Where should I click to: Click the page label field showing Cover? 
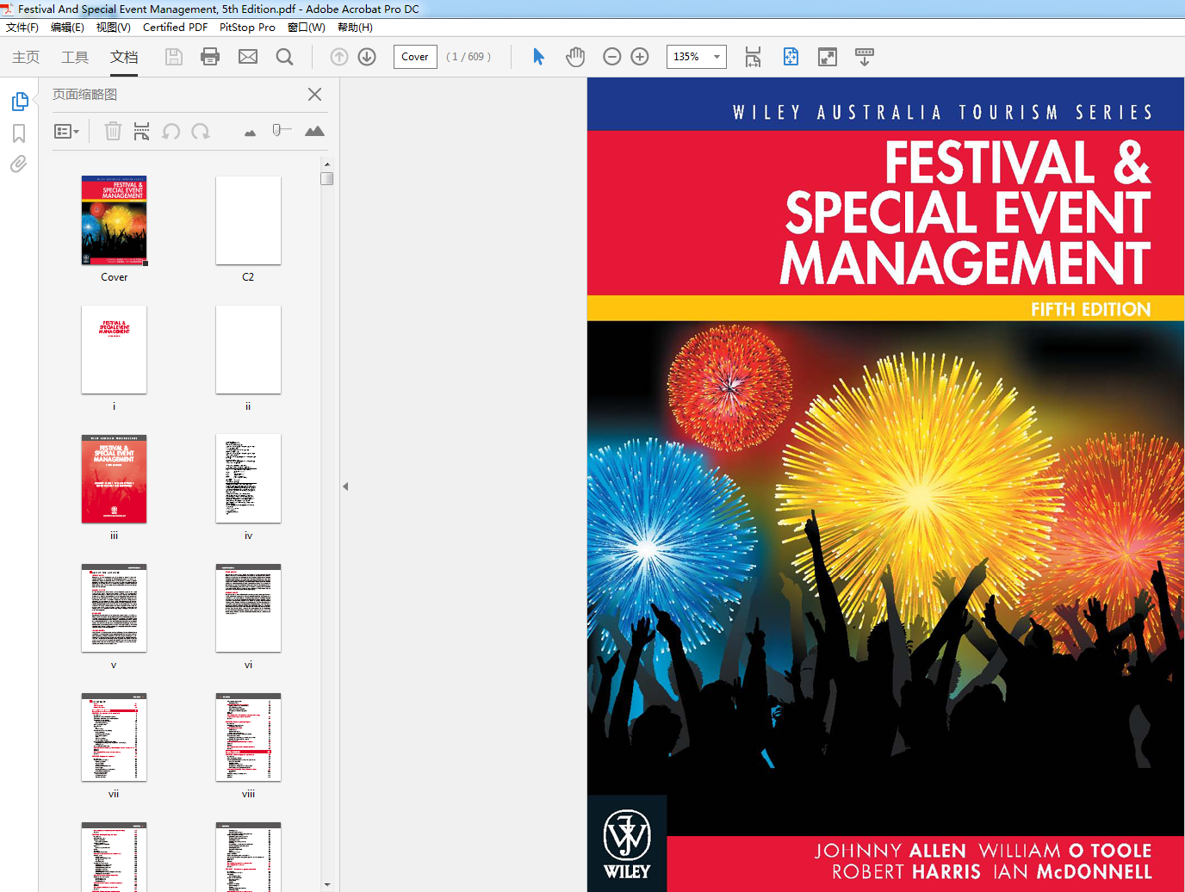pyautogui.click(x=415, y=57)
